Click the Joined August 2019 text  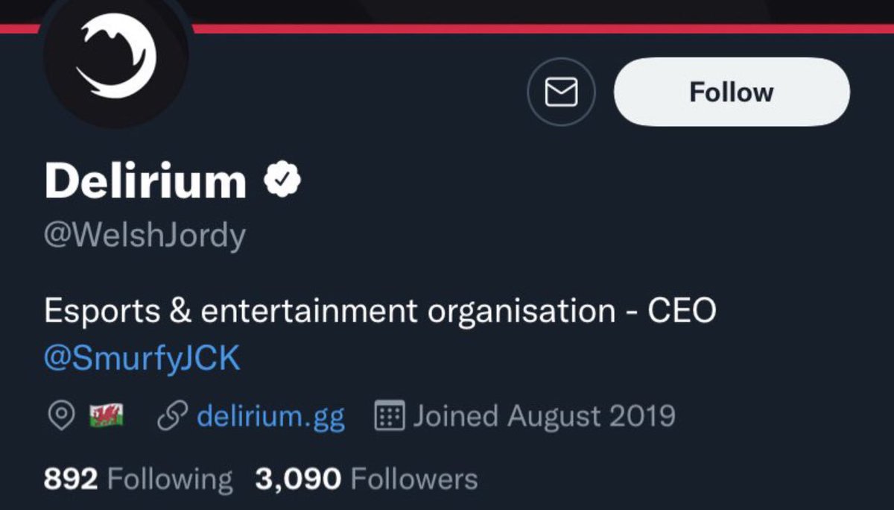(544, 416)
